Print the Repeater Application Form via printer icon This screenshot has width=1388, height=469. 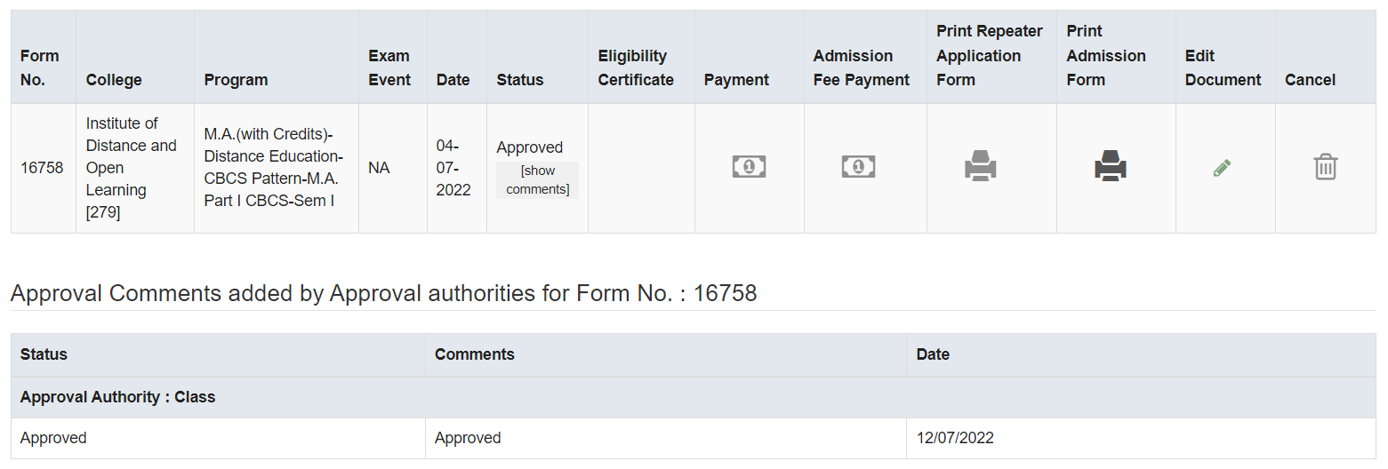[x=980, y=166]
